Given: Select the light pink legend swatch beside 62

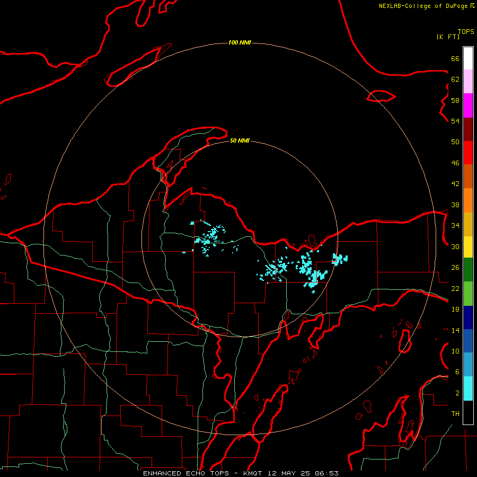Looking at the screenshot, I should coord(468,82).
